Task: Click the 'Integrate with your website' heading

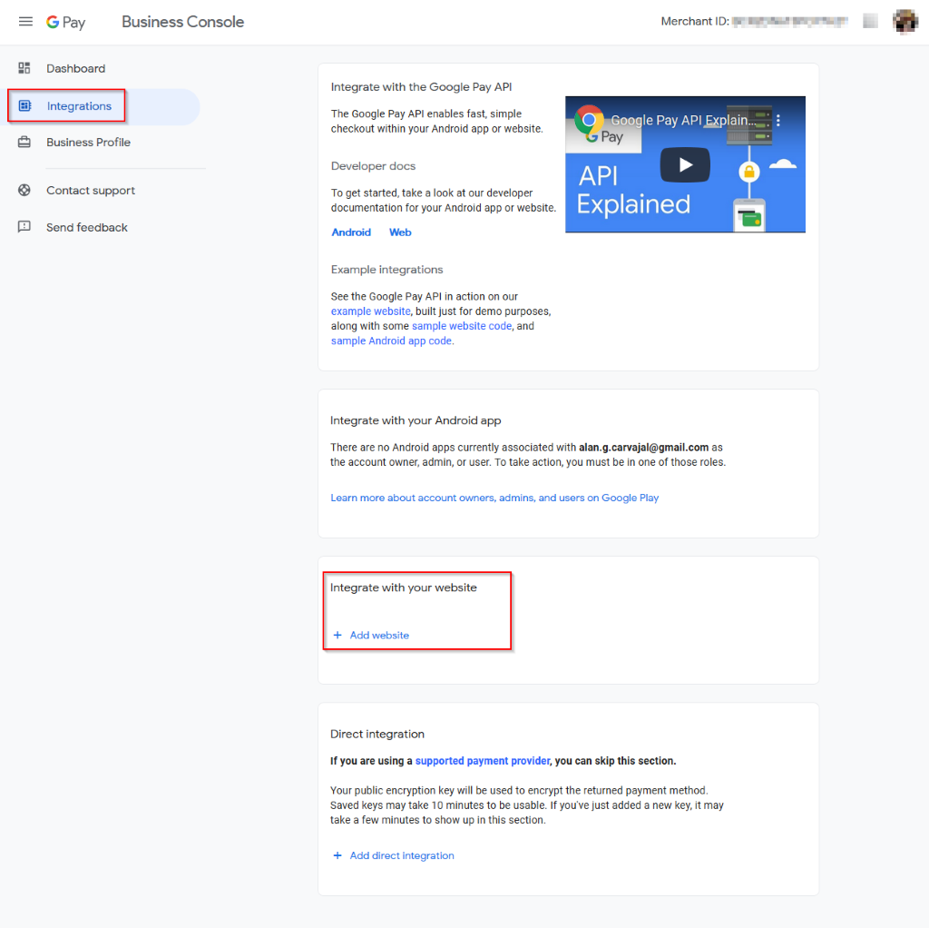Action: click(x=404, y=587)
